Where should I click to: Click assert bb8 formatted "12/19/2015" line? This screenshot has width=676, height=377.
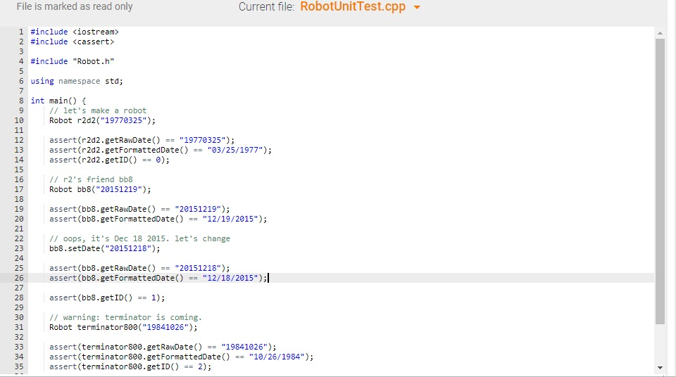158,219
